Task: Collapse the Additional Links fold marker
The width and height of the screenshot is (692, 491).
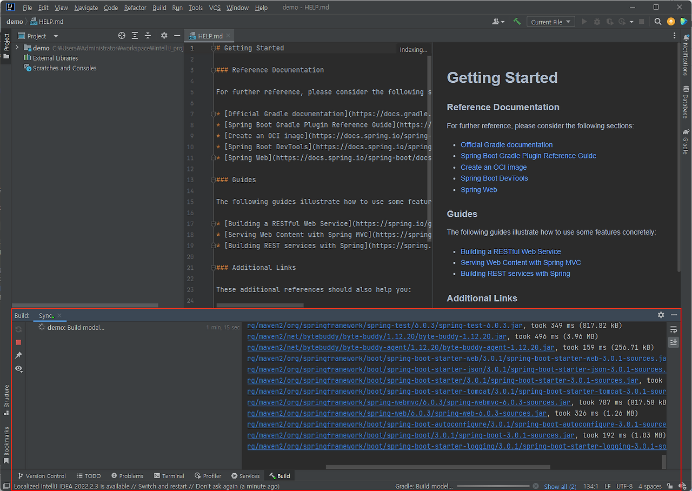Action: point(213,268)
